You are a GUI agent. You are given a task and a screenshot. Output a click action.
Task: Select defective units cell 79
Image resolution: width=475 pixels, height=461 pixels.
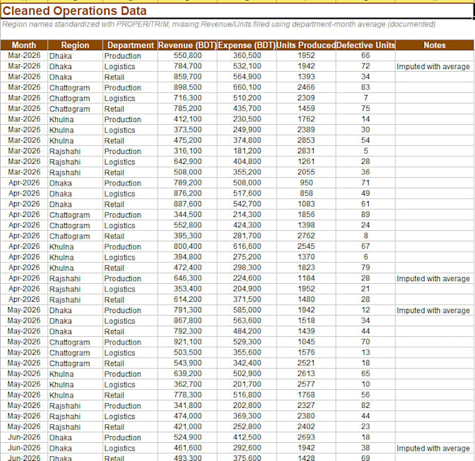point(365,267)
